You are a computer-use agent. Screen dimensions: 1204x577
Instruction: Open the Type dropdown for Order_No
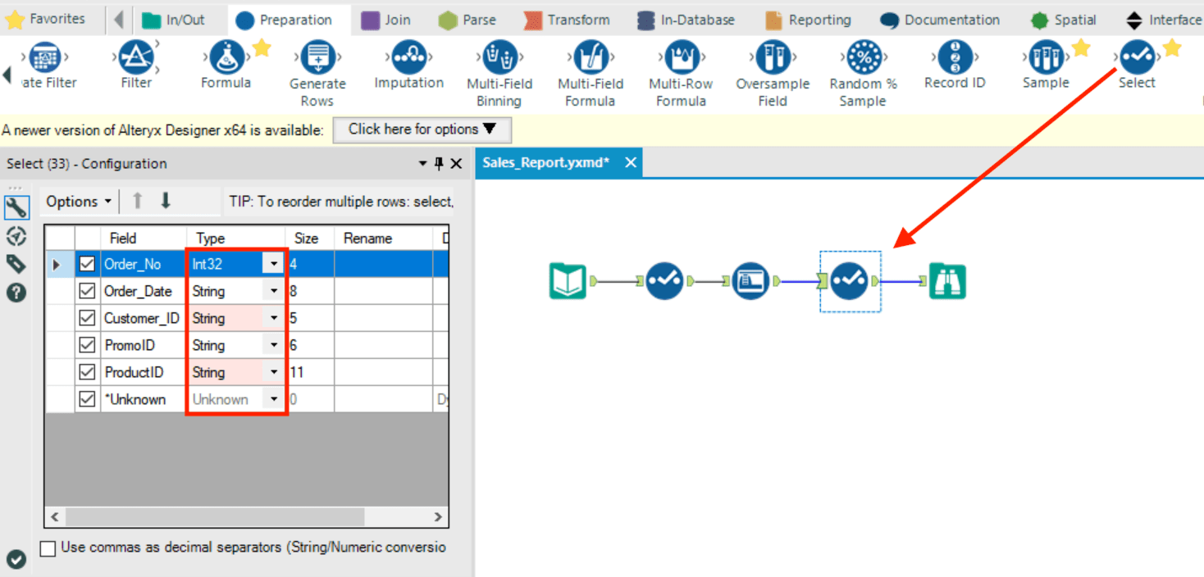pyautogui.click(x=273, y=263)
